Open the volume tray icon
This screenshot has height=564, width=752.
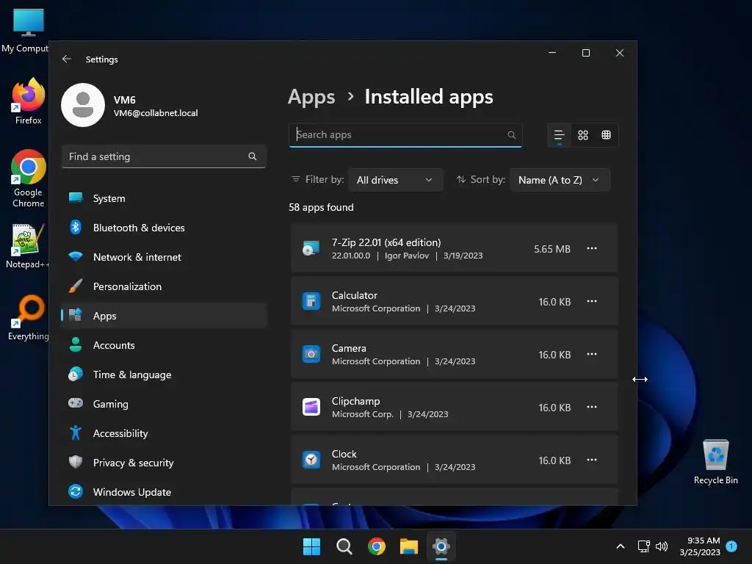click(x=662, y=546)
